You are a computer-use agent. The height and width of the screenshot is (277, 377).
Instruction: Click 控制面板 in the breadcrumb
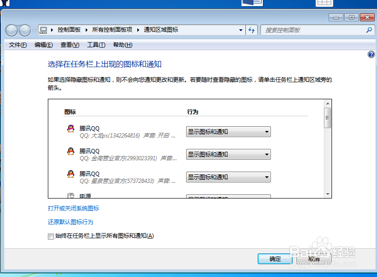(69, 30)
